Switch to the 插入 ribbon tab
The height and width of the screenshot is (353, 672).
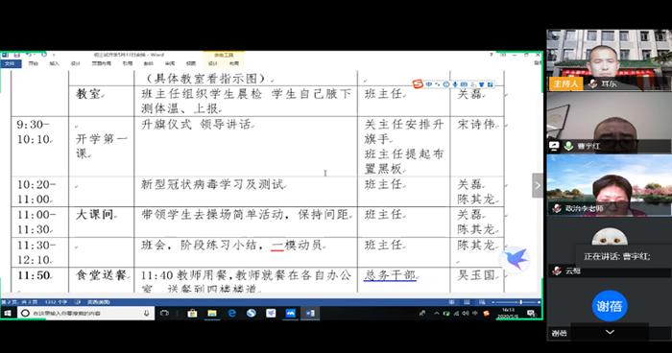[x=54, y=63]
